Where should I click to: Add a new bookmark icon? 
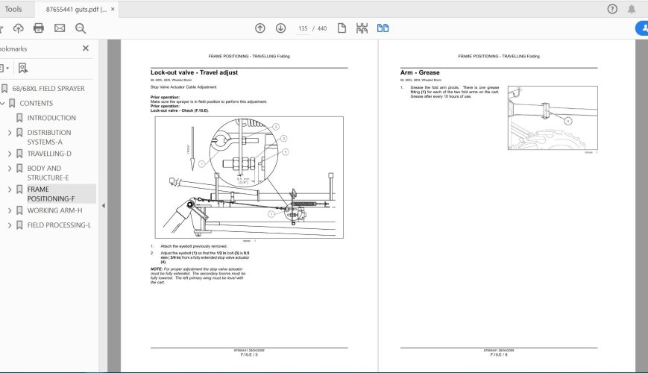click(x=22, y=68)
